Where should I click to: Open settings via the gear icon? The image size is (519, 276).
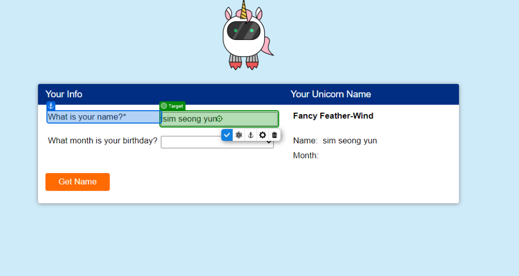[262, 135]
